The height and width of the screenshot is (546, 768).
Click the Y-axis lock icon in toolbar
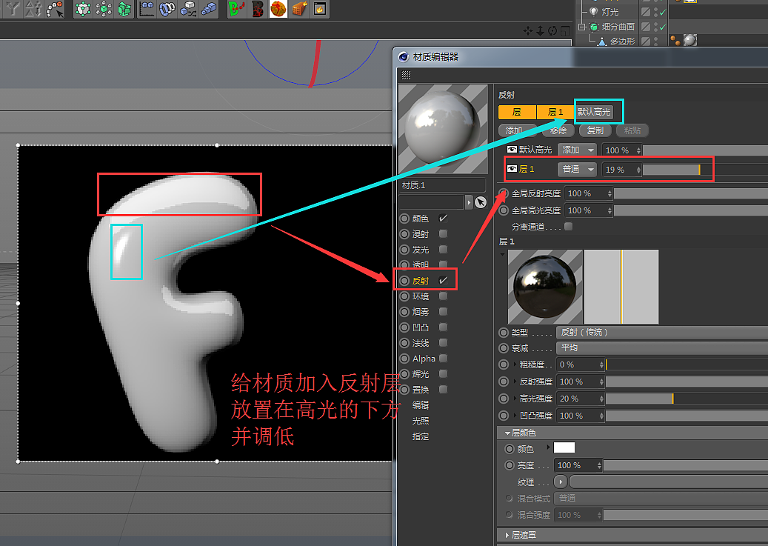13,8
